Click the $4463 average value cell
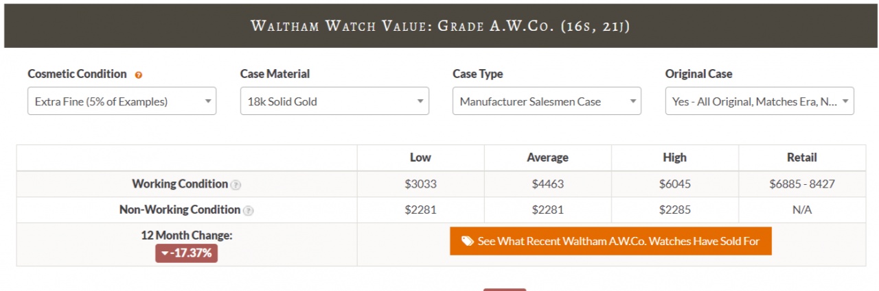The height and width of the screenshot is (291, 879). click(x=547, y=184)
